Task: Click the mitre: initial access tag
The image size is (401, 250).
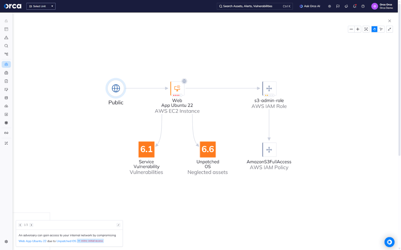Action: [x=90, y=241]
